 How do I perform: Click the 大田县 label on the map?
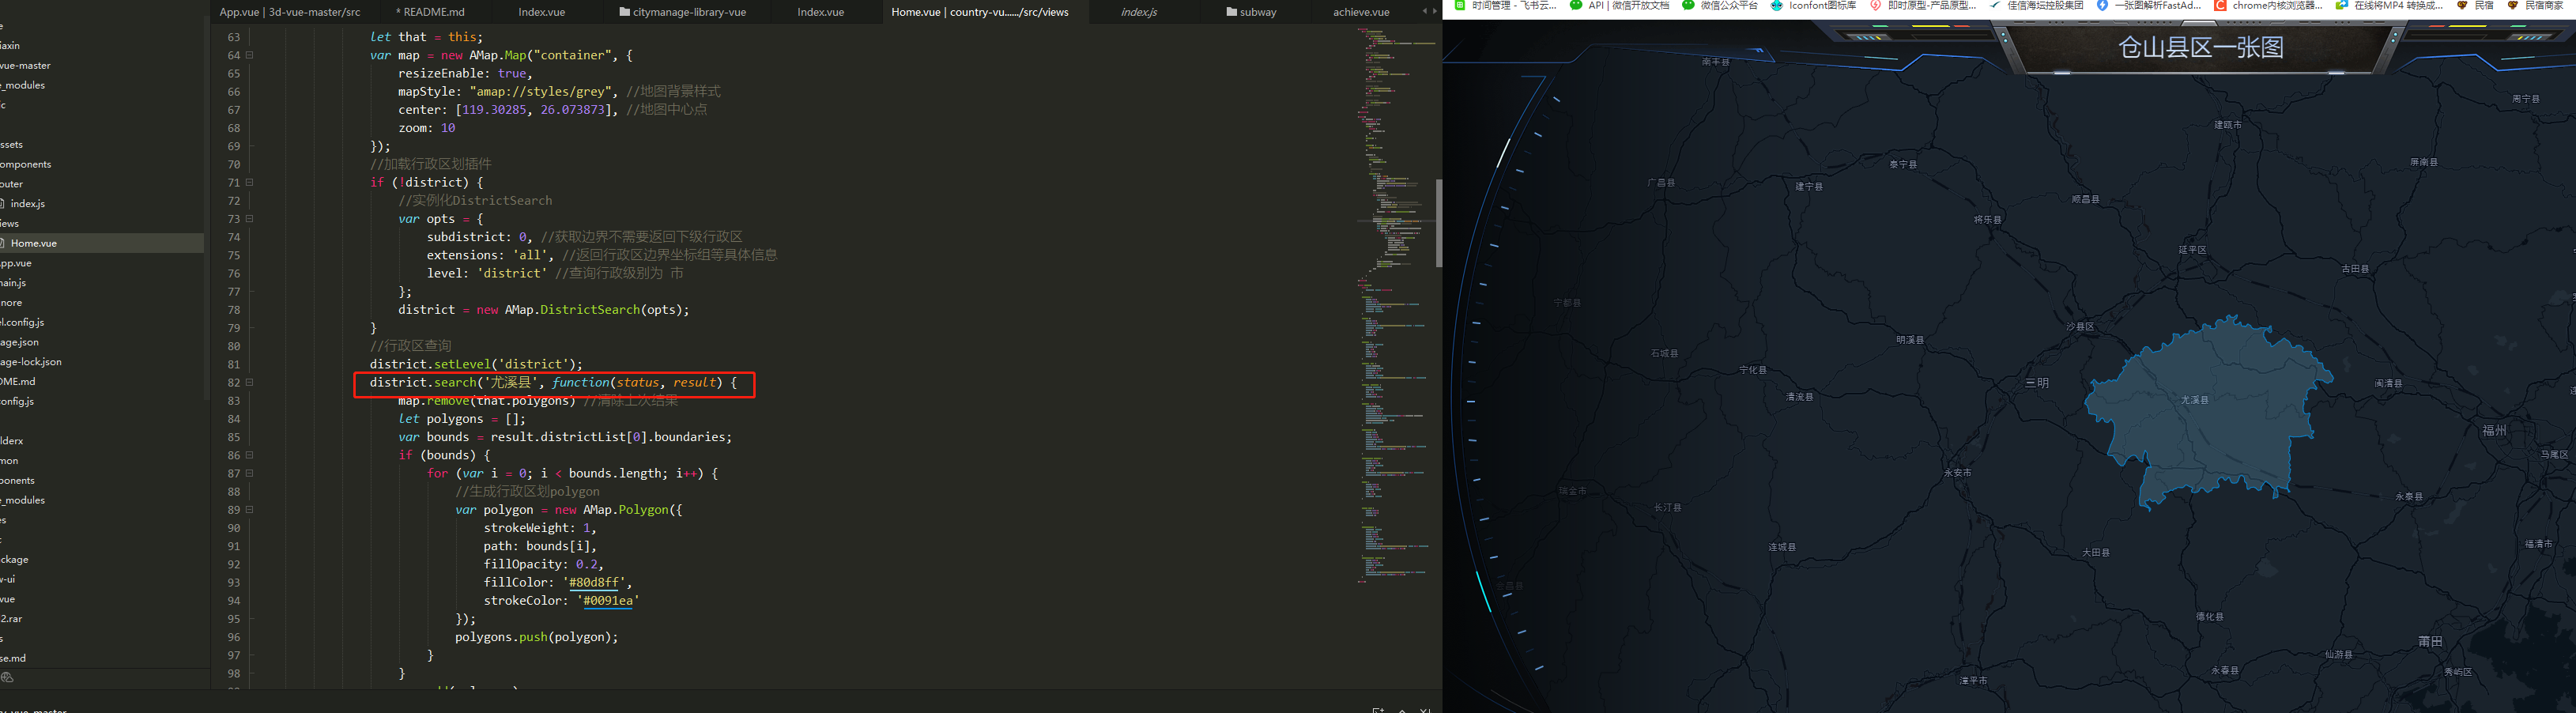click(x=2095, y=552)
